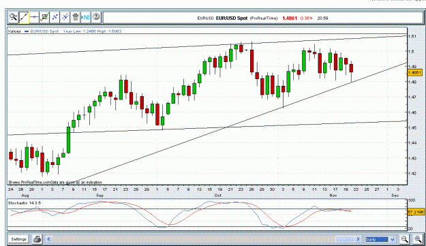
Task: Click the scrollbar left arrow
Action: [49, 239]
